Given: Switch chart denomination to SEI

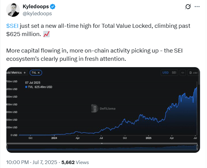Looking at the screenshot, I should coord(174,73).
